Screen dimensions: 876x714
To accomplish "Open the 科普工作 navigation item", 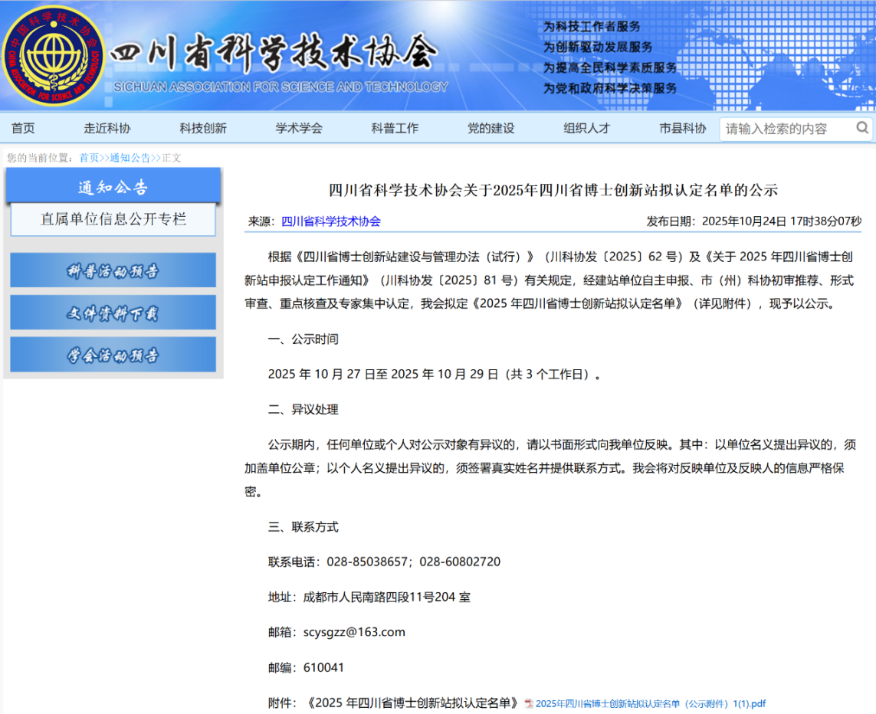I will click(395, 129).
